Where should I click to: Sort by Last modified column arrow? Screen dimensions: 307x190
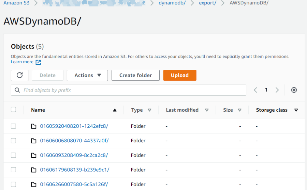point(207,110)
